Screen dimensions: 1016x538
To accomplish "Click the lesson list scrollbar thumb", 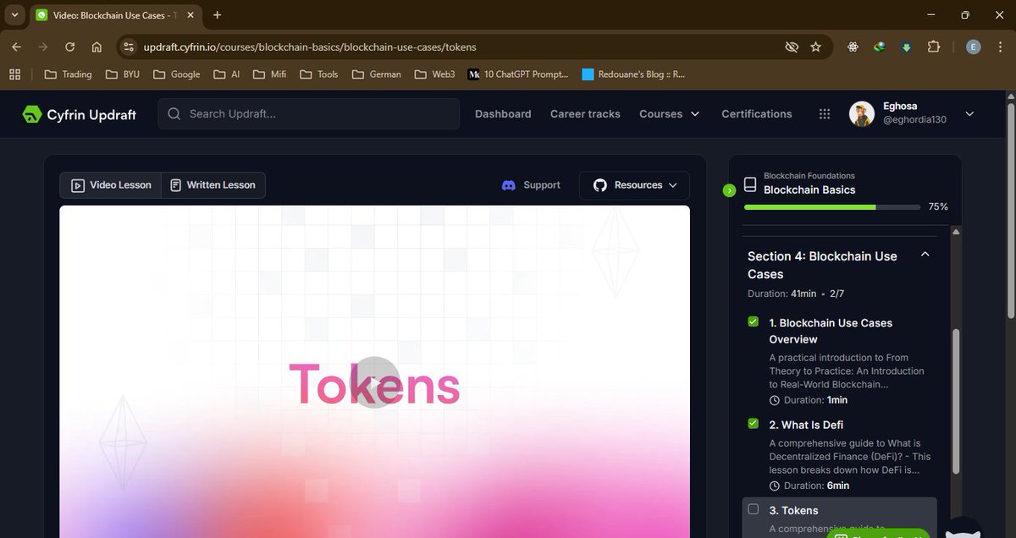I will tap(956, 402).
